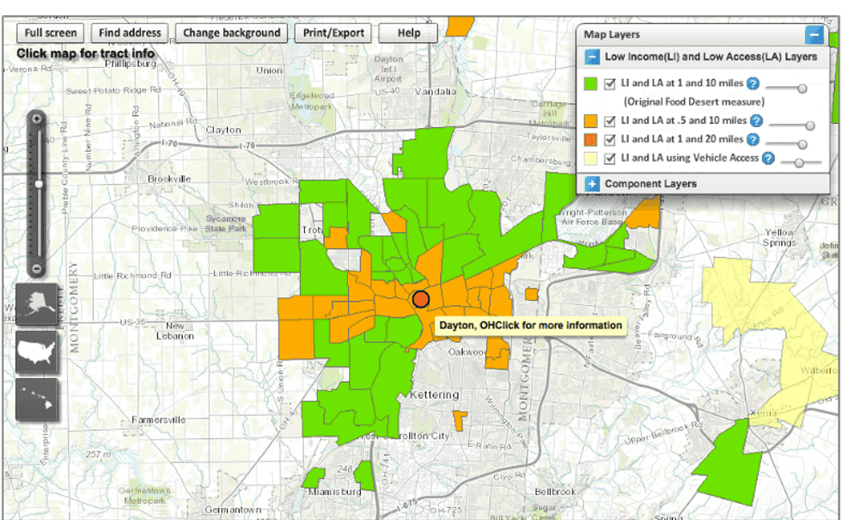Collapse Low Income and Low Access Layers section

[x=592, y=57]
